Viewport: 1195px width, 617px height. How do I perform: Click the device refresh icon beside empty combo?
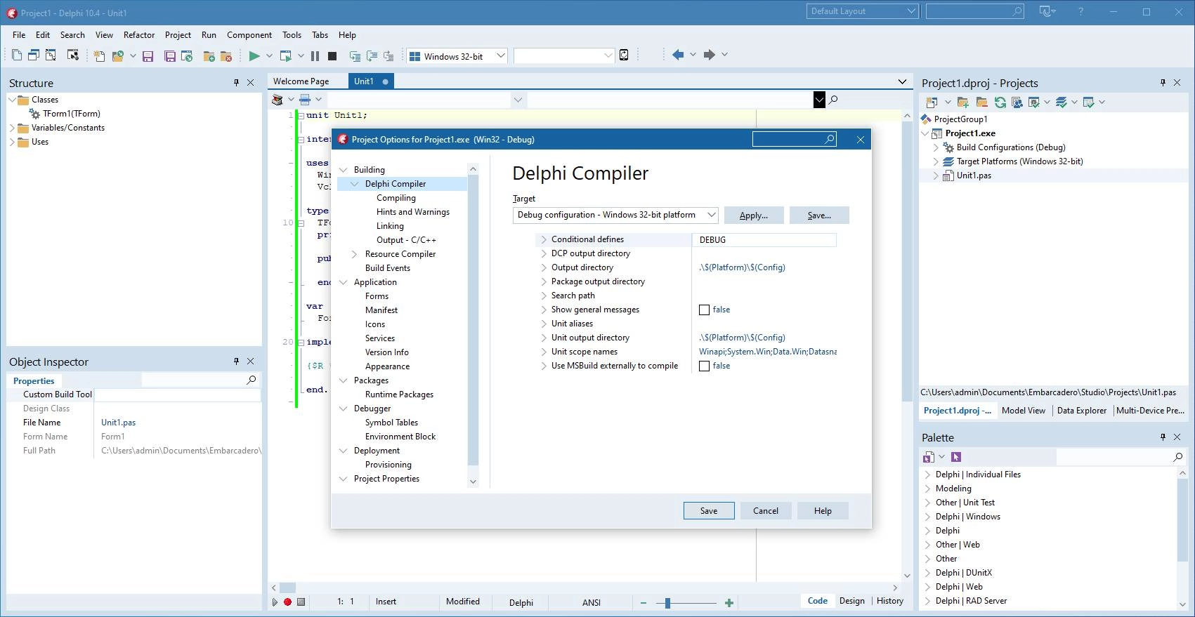click(x=624, y=55)
